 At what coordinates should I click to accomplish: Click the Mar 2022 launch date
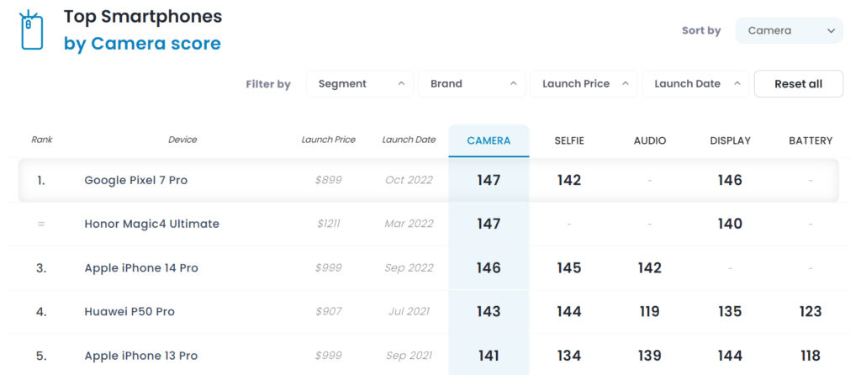(x=409, y=224)
